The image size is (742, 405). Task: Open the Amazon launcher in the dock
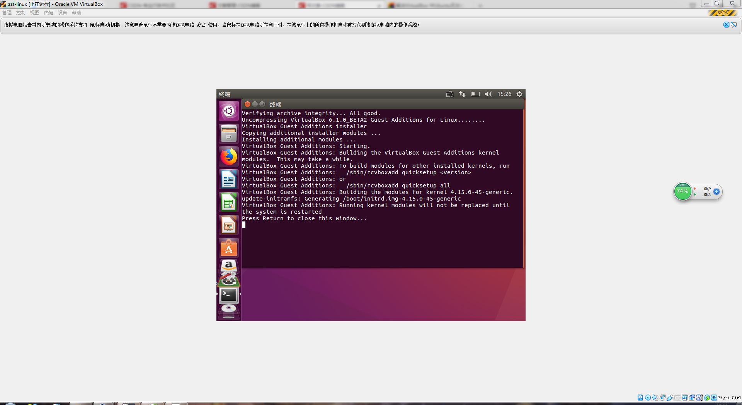(229, 266)
